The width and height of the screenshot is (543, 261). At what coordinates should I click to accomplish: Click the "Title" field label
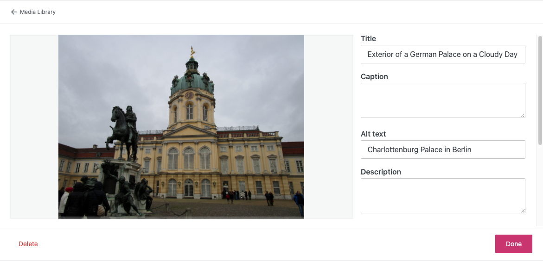(368, 39)
